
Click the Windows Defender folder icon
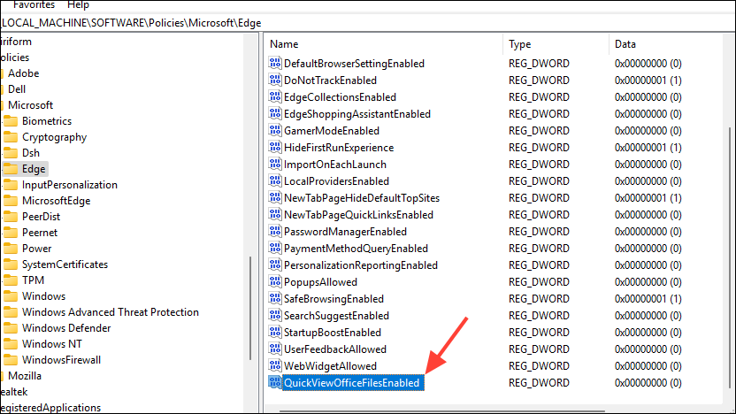click(x=11, y=328)
